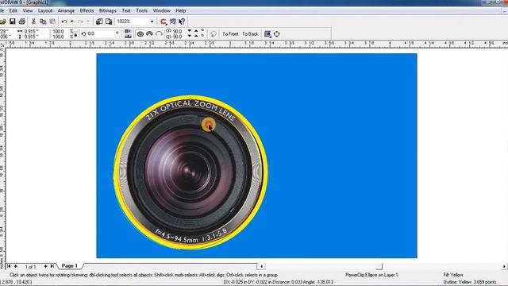
Task: Decrease the starting angle with the down arrow
Action: coord(190,31)
